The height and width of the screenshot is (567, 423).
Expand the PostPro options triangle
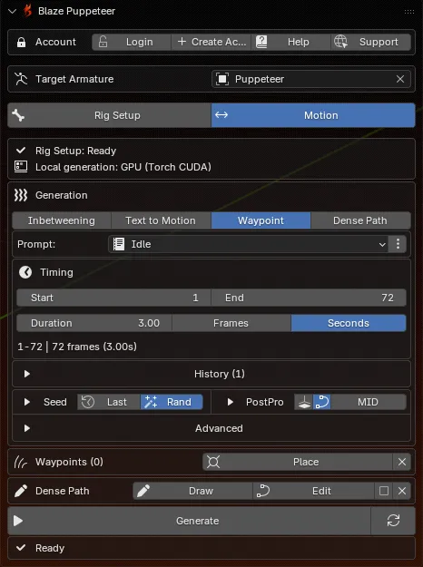click(231, 402)
